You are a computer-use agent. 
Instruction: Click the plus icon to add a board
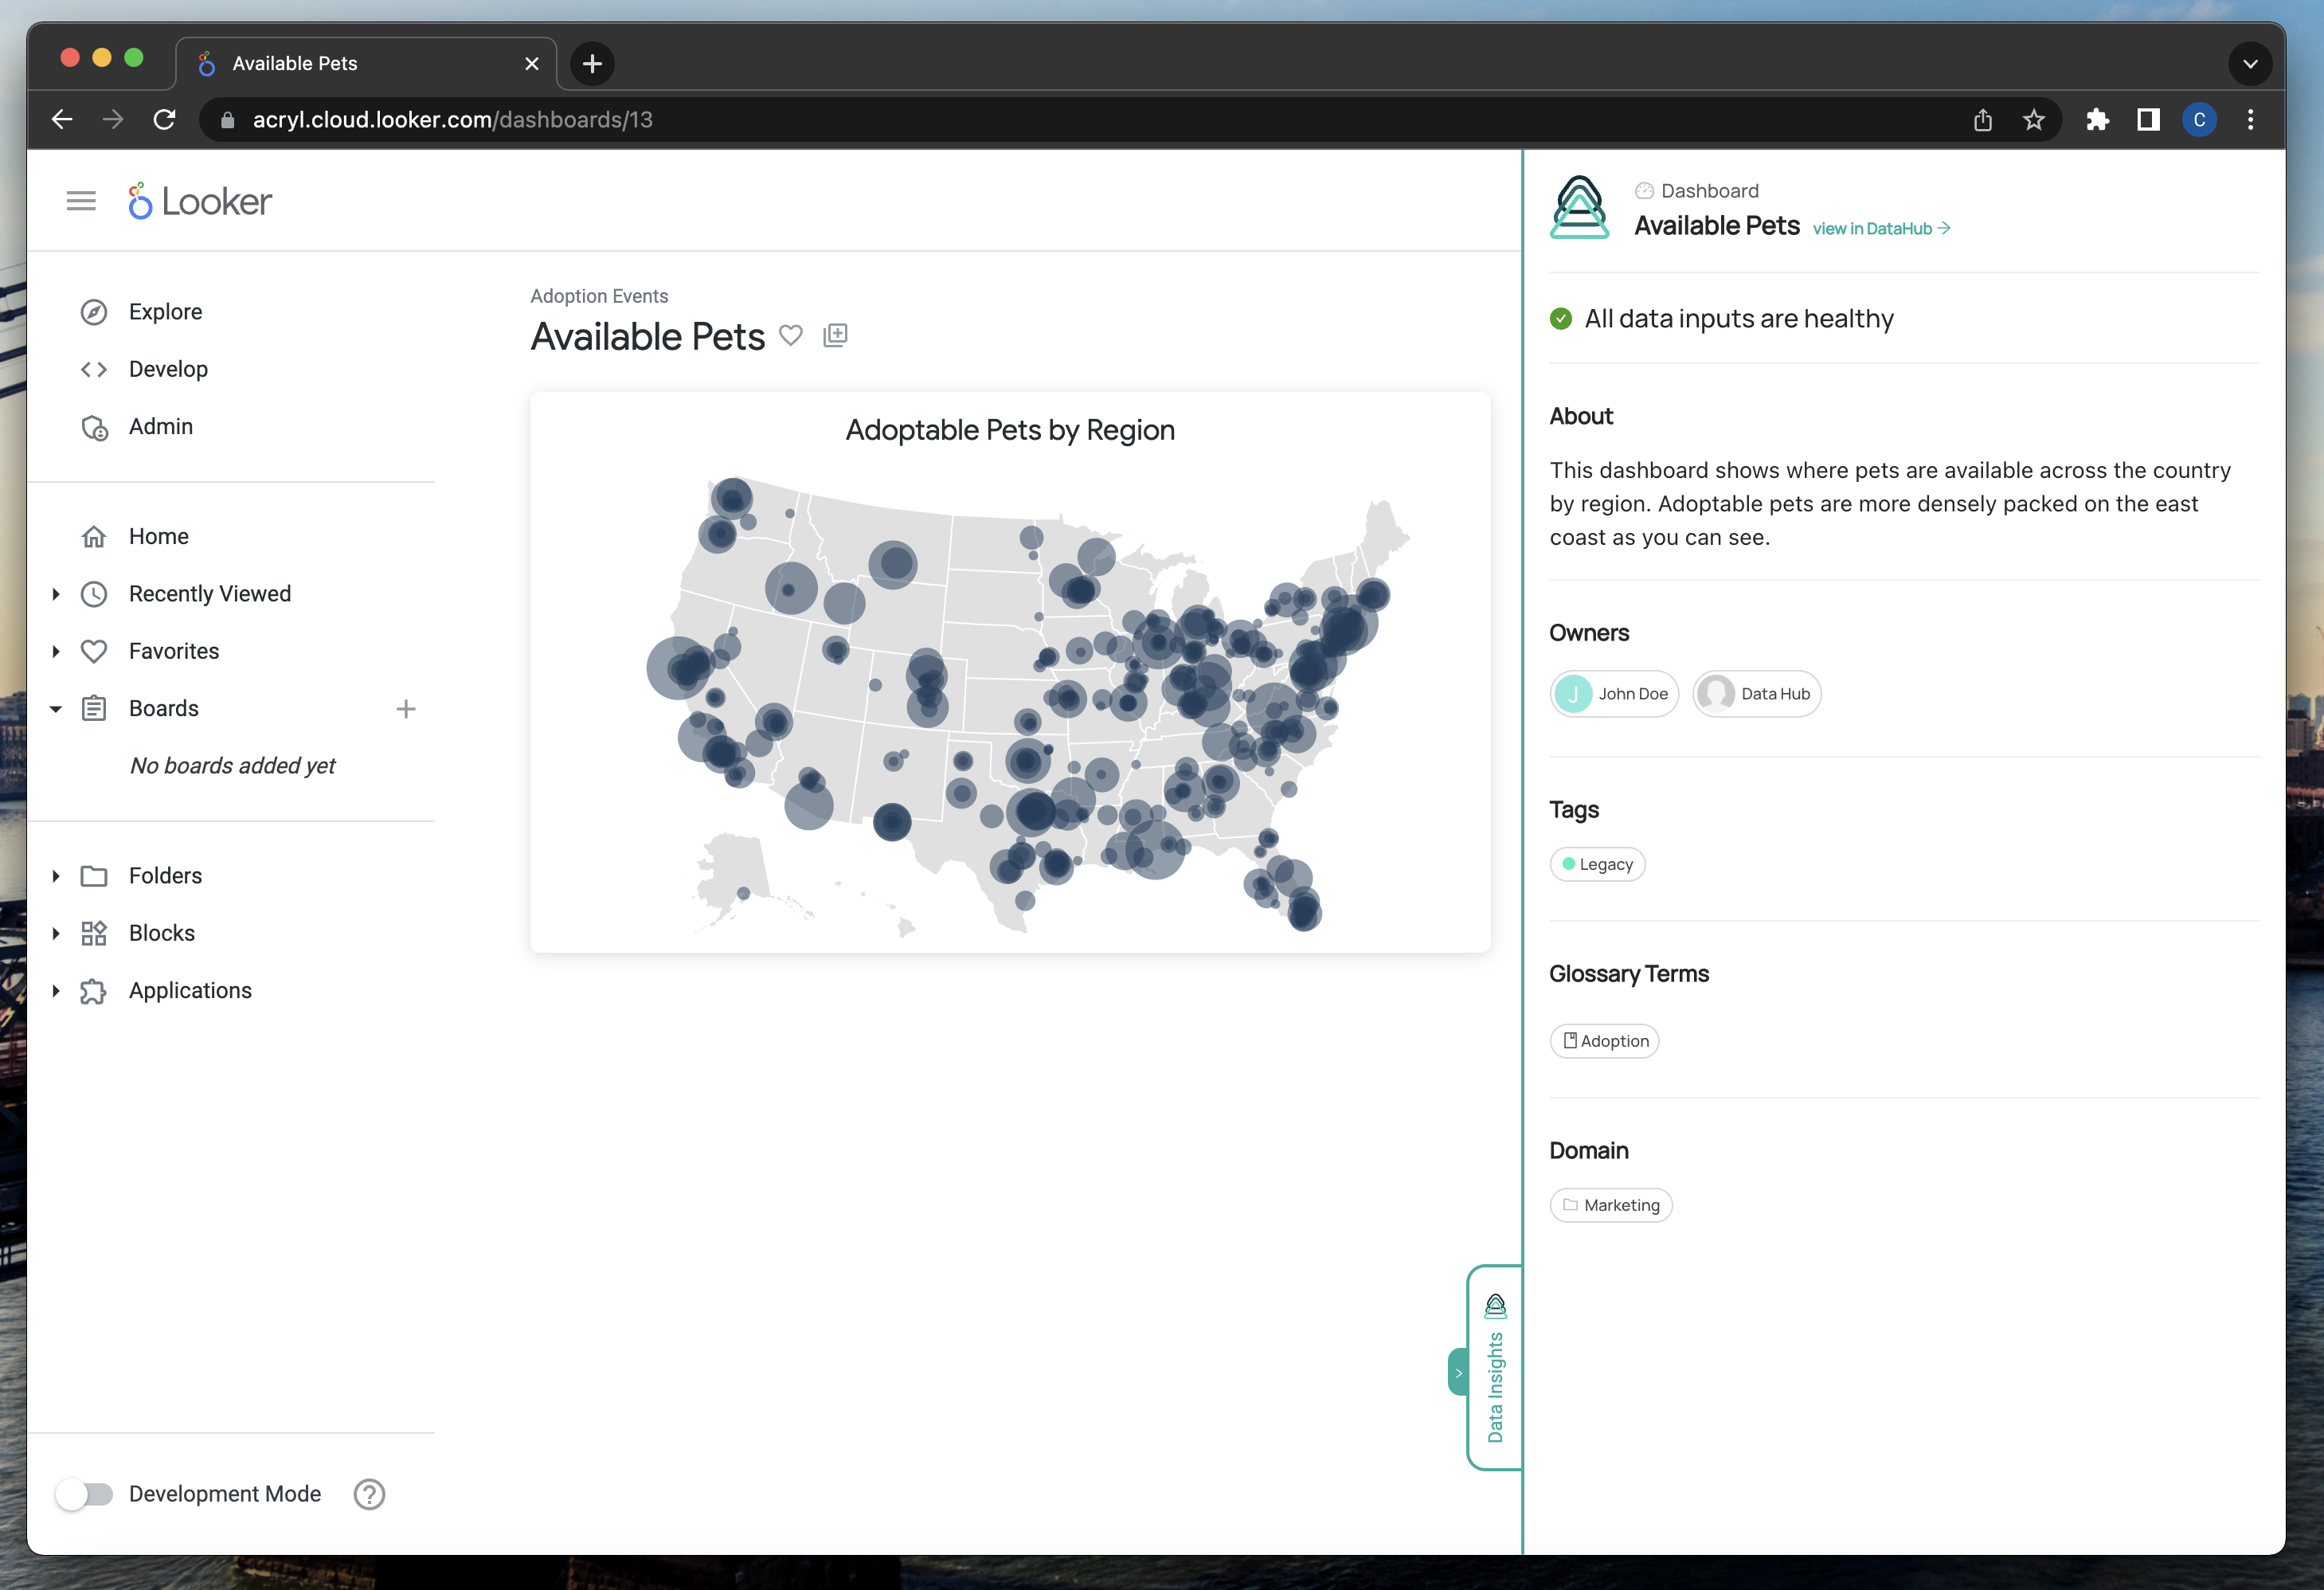(x=405, y=709)
